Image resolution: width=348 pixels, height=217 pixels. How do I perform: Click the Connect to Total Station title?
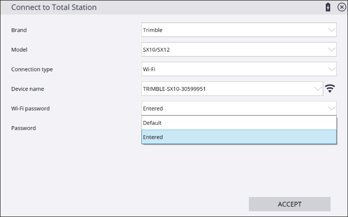coord(54,7)
